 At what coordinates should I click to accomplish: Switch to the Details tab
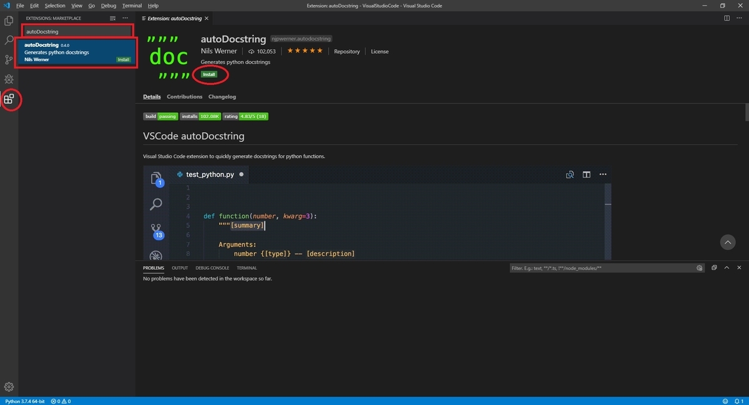(x=152, y=97)
